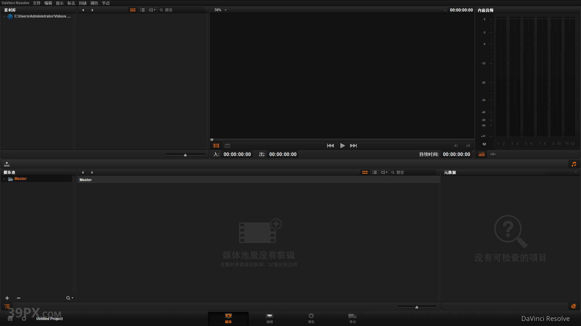Go to the 导出 page

pos(352,318)
